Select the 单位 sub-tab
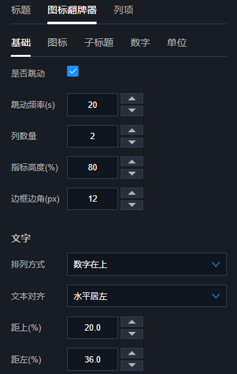 coord(176,43)
